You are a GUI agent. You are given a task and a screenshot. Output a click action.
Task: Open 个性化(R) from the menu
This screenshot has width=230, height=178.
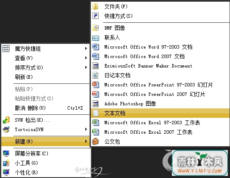pos(46,172)
